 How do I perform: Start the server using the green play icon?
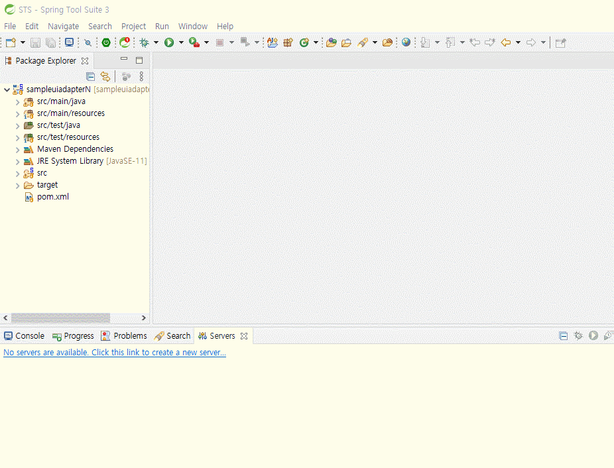(593, 335)
